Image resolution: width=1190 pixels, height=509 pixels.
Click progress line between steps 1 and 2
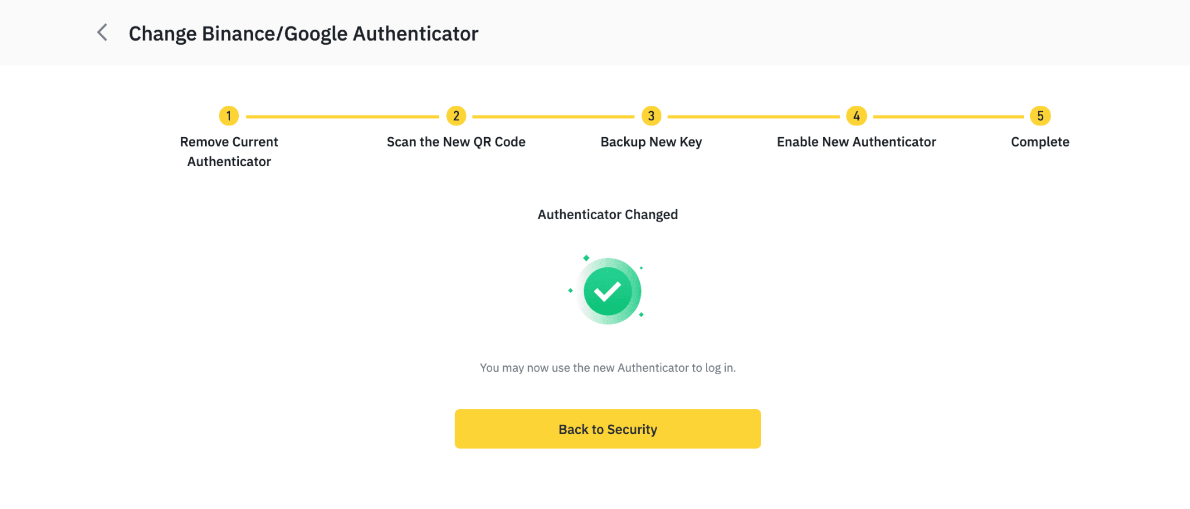click(343, 117)
